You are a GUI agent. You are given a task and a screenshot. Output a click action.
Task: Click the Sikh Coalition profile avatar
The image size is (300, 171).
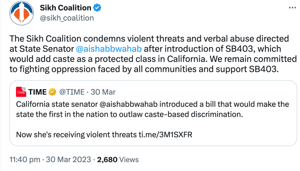pos(21,13)
